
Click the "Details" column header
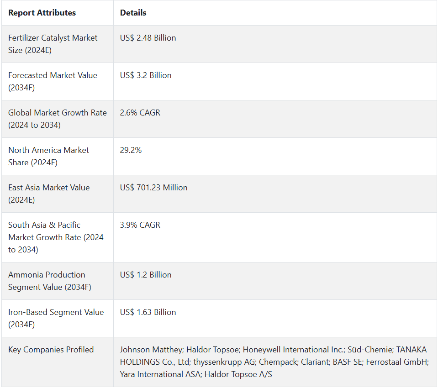point(133,13)
